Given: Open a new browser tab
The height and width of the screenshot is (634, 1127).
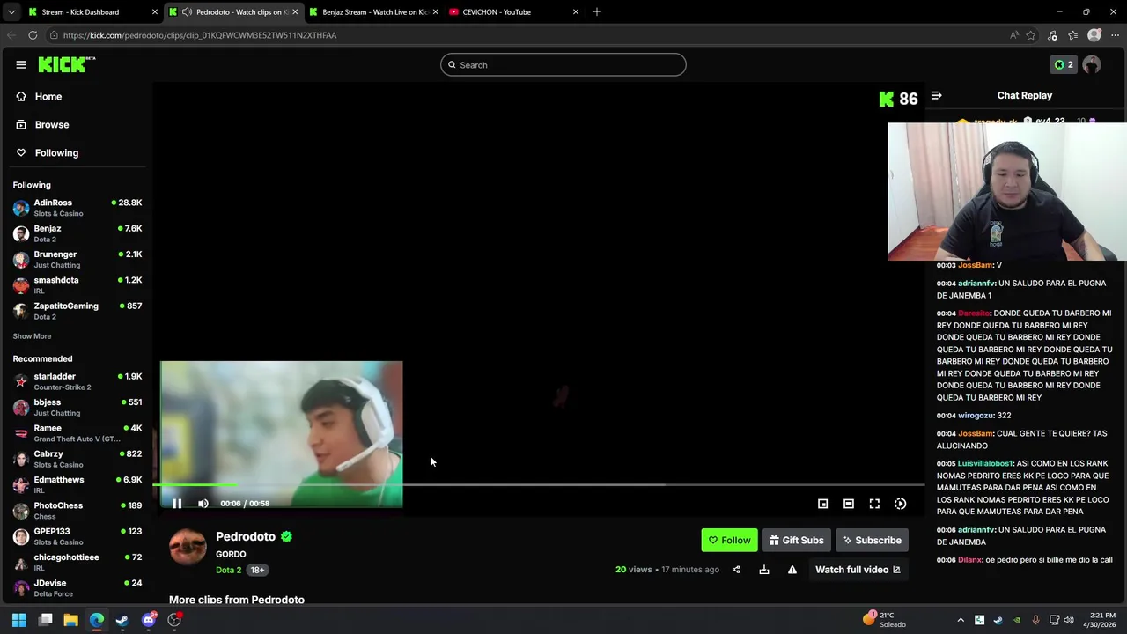Looking at the screenshot, I should coord(596,12).
